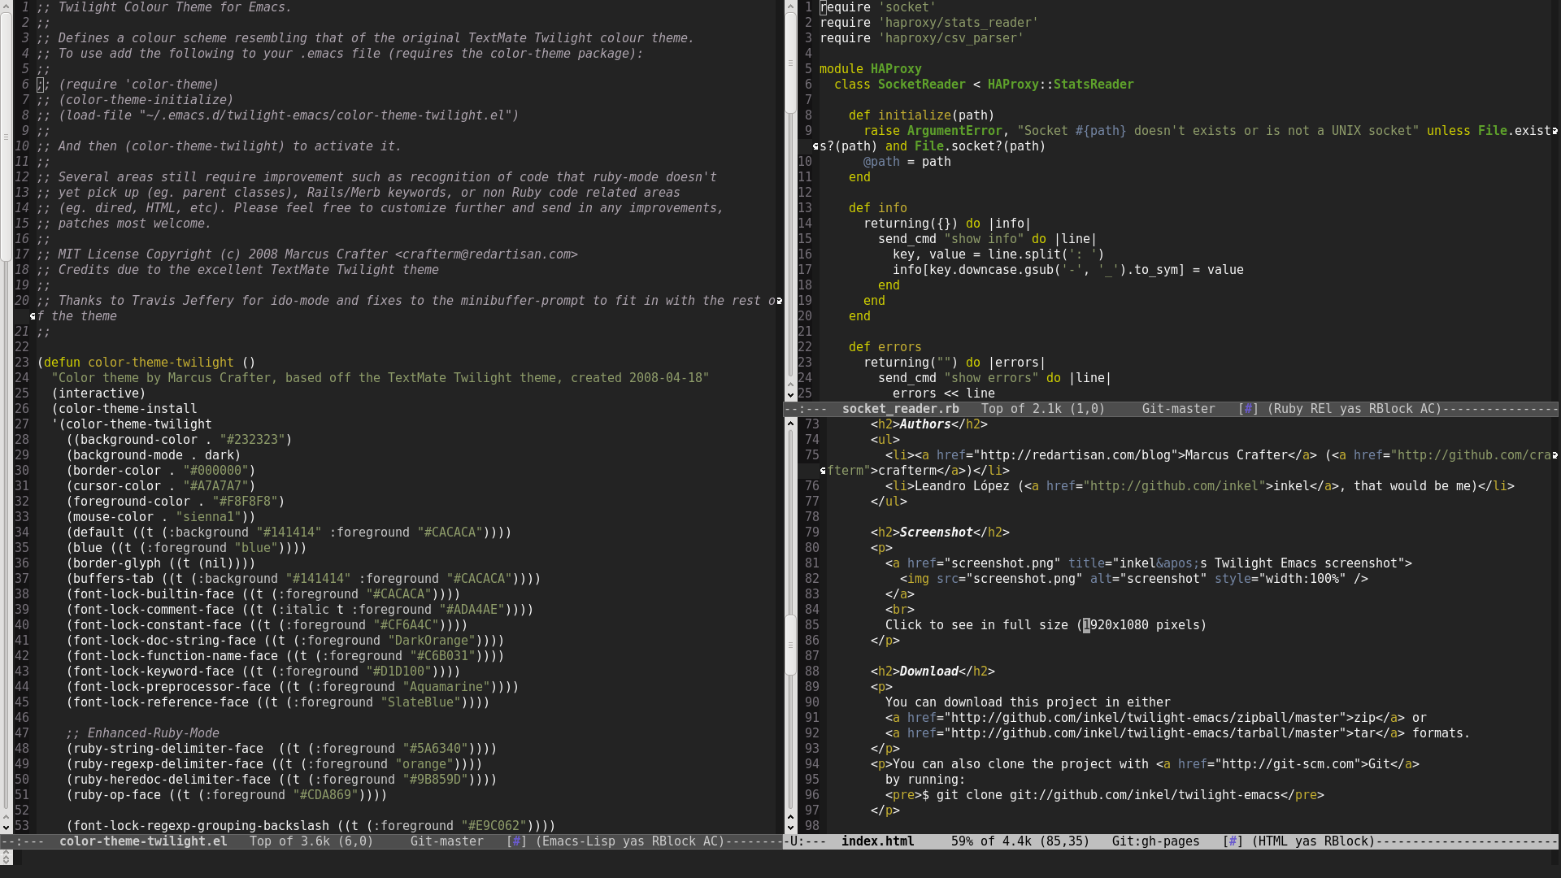The width and height of the screenshot is (1561, 878).
Task: Open HTML major mode menu in mode line
Action: point(1274,841)
